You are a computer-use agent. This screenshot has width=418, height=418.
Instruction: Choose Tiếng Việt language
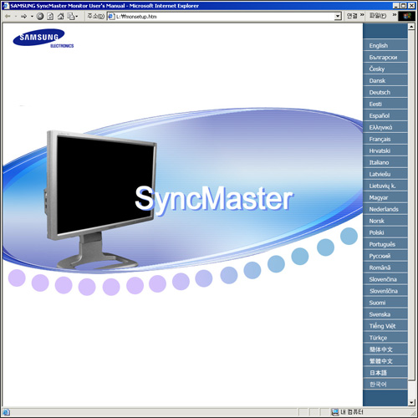pos(385,326)
